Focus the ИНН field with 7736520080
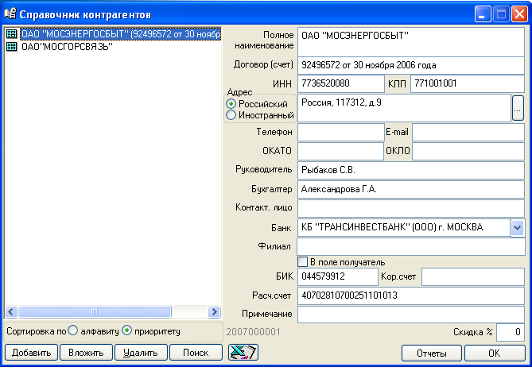532x367 pixels. (340, 83)
